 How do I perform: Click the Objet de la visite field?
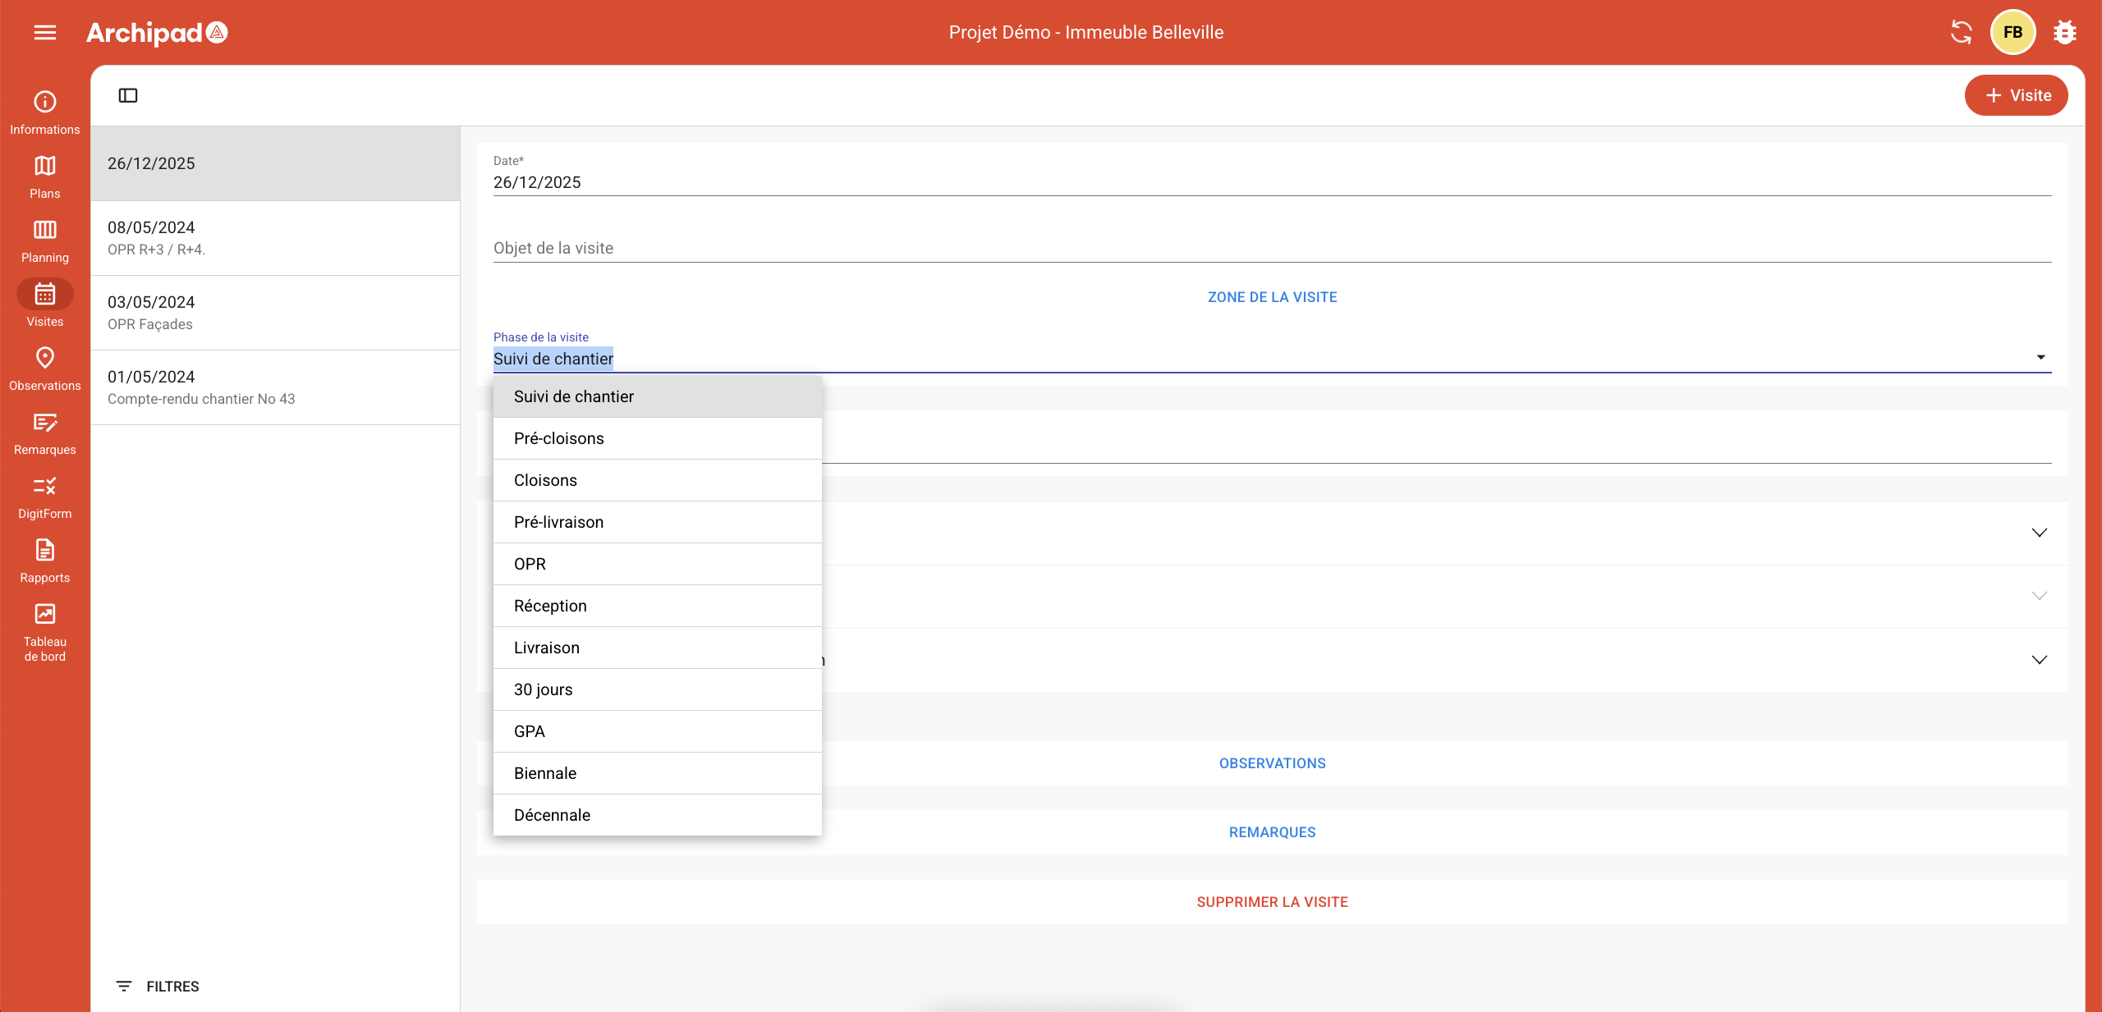point(1272,248)
